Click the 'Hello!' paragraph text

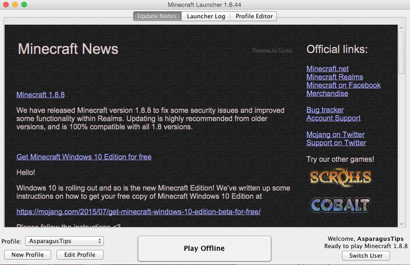point(26,172)
